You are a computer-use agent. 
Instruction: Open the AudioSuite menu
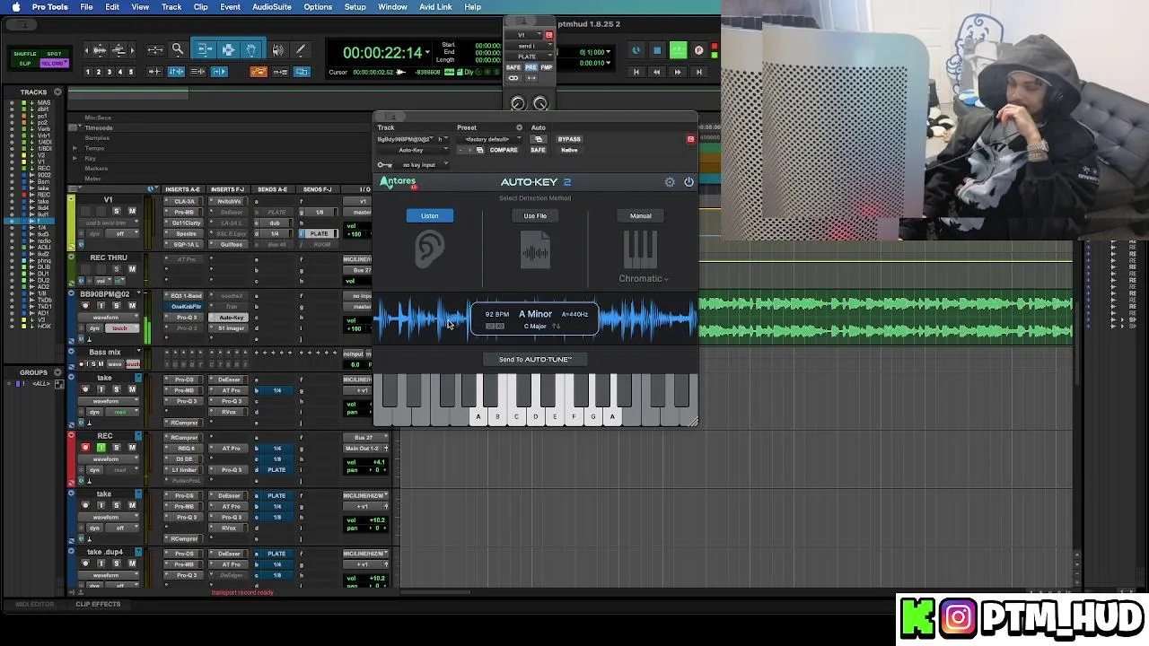pyautogui.click(x=272, y=7)
